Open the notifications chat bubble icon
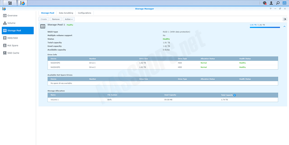Screen dimensions: 289x145 [x=265, y=3]
